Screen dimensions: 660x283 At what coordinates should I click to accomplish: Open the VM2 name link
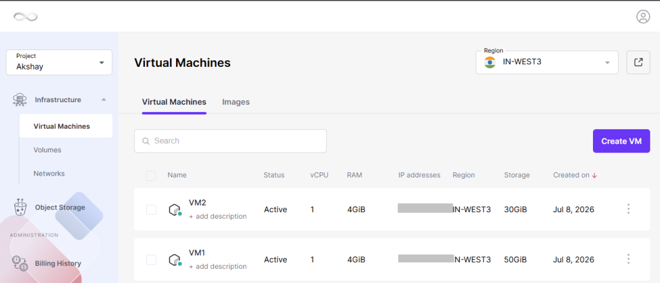tap(197, 203)
